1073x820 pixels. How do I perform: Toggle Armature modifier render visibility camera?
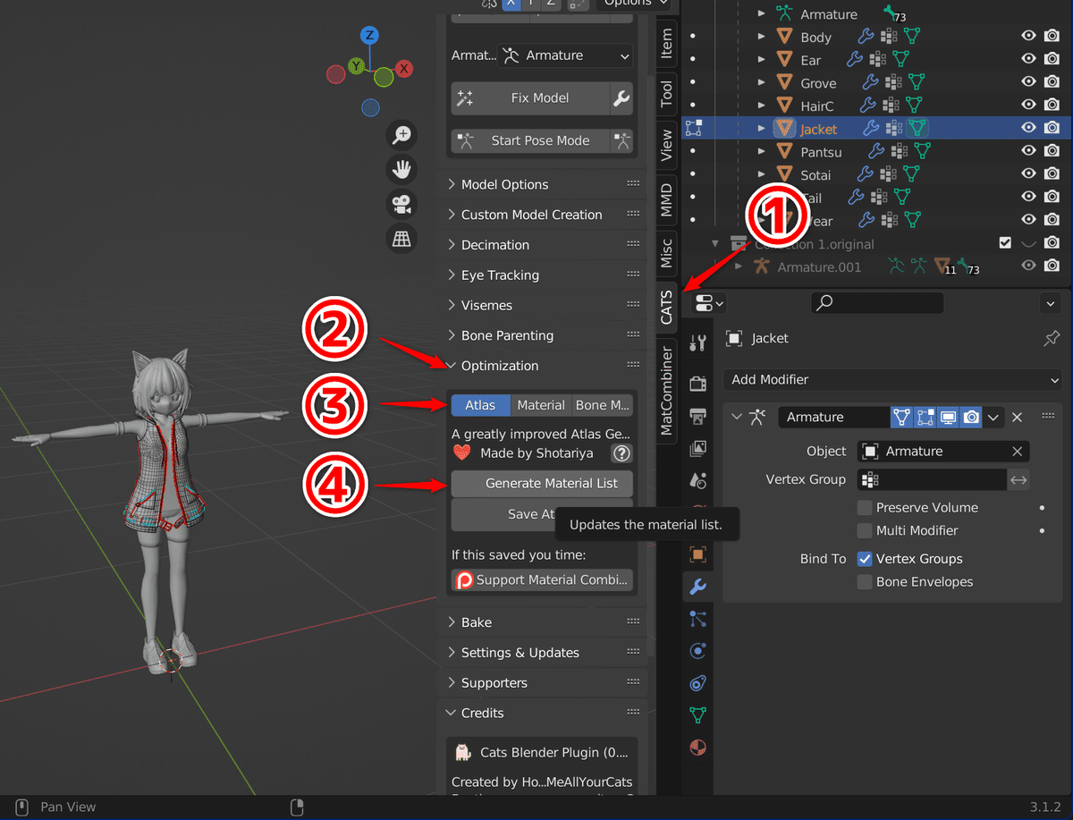971,417
